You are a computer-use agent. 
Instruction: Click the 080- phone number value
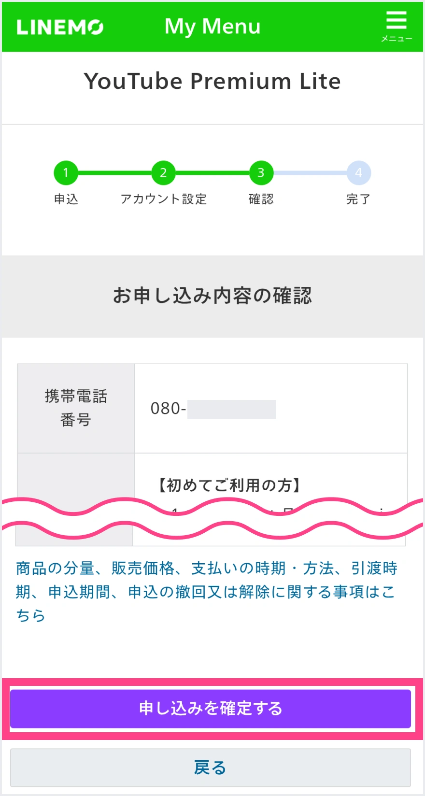click(x=168, y=409)
